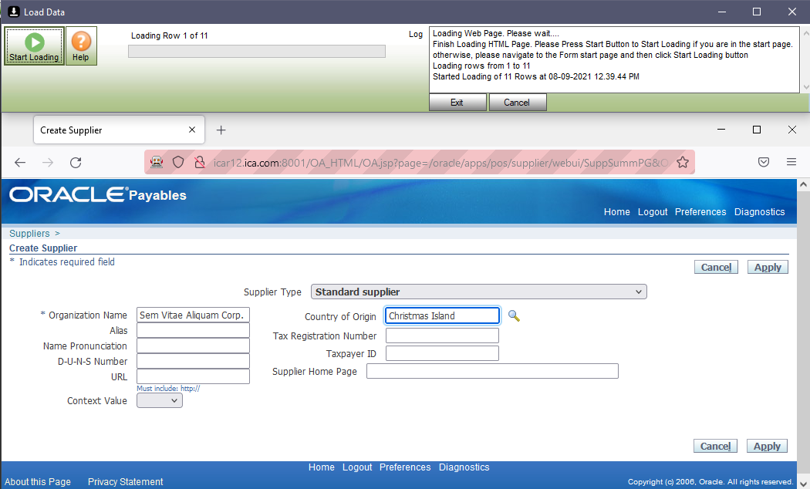Expand the Supplier Type dropdown

coord(479,292)
